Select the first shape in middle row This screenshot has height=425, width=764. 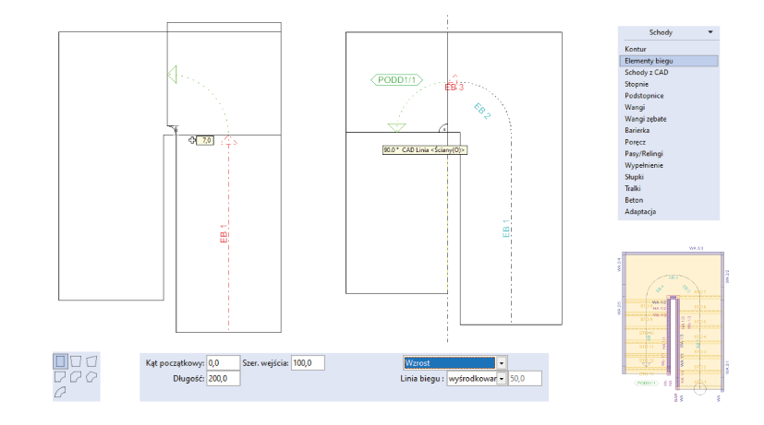61,376
